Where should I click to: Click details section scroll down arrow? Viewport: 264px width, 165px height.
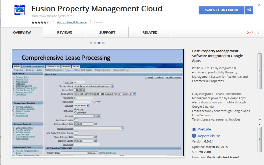[260, 156]
